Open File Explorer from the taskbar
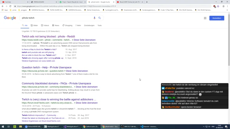The height and width of the screenshot is (129, 230). (x=21, y=127)
